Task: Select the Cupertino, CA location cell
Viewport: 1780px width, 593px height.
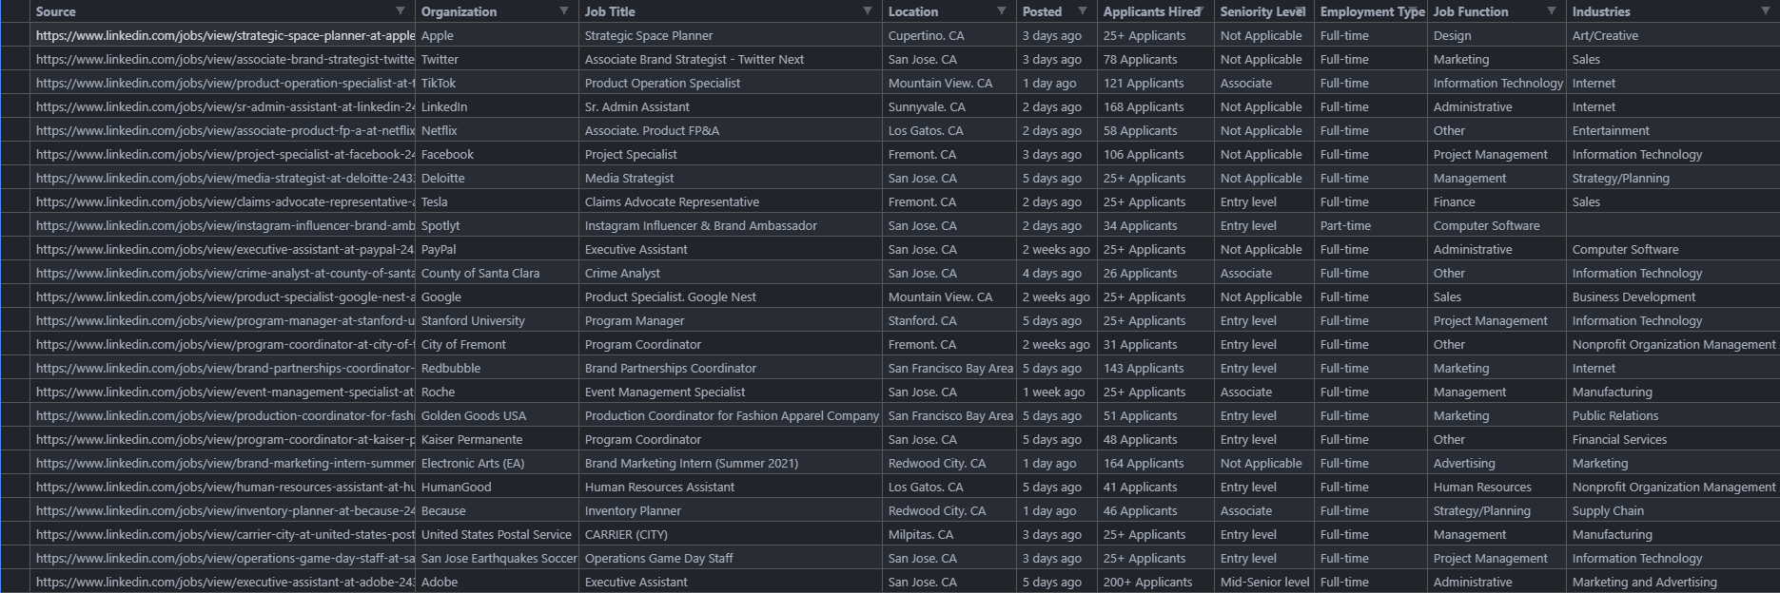Action: pyautogui.click(x=949, y=35)
